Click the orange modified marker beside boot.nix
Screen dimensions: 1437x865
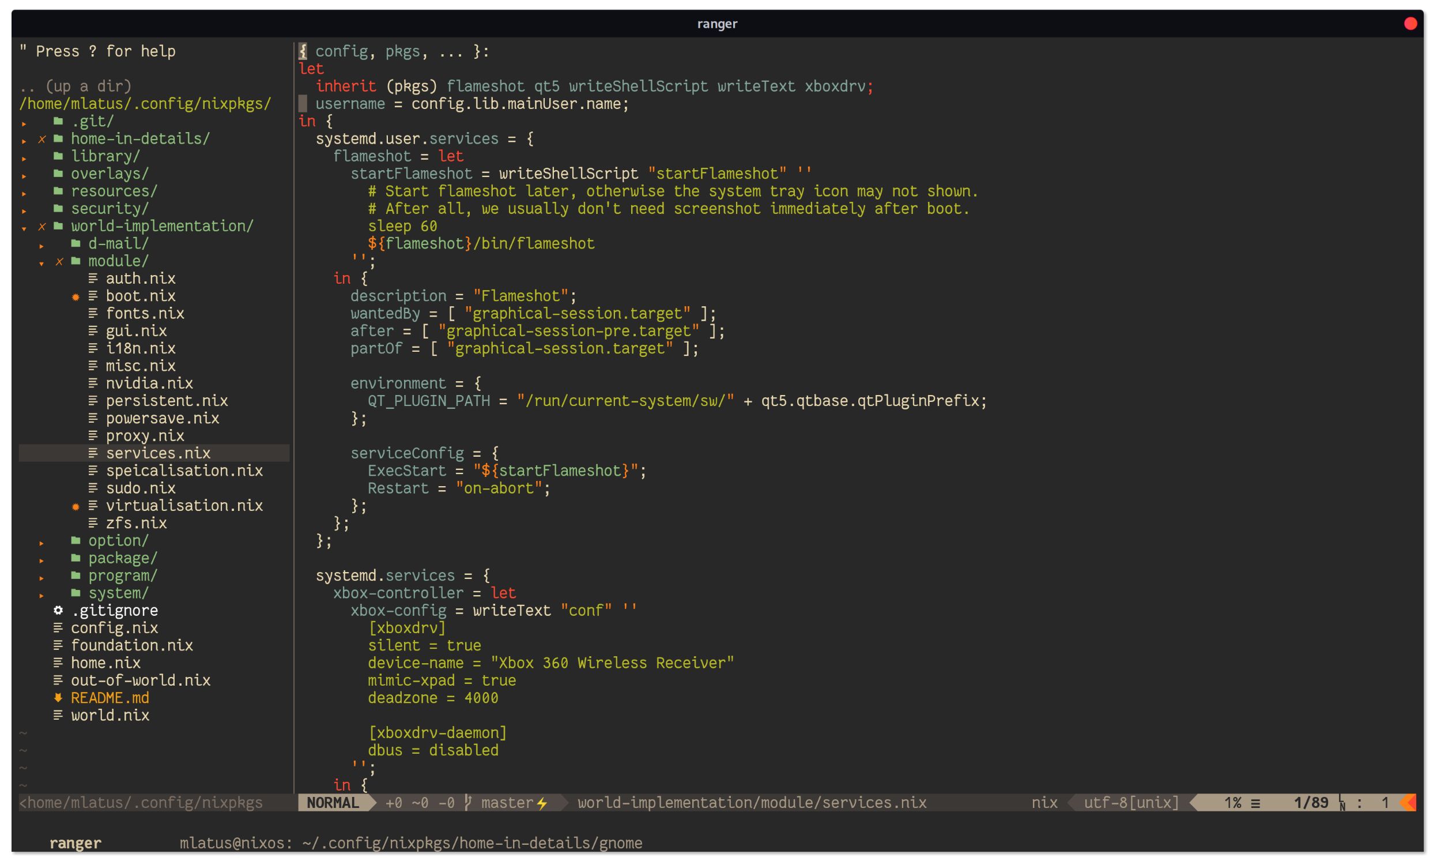[x=76, y=296]
